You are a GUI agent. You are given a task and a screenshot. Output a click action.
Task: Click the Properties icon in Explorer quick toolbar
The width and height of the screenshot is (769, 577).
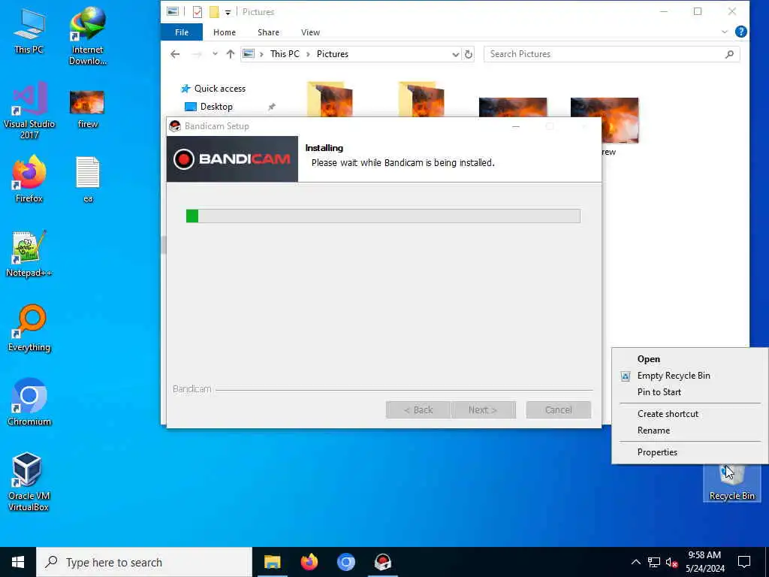pos(198,12)
